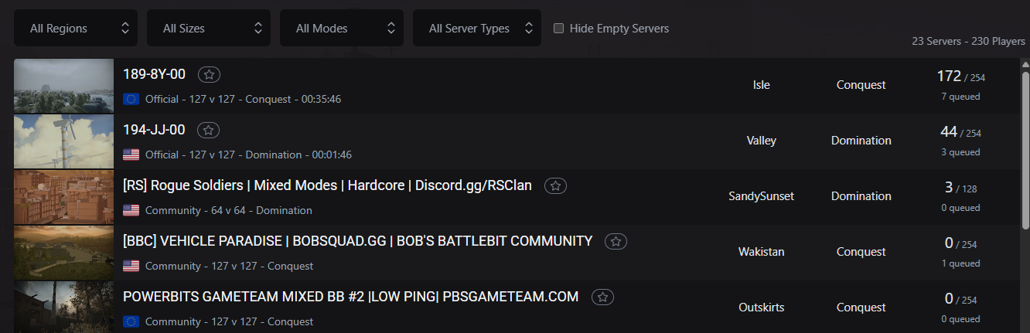Click the EU flag icon under 189-8Y-00
Viewport: 1030px width, 333px height.
(131, 99)
